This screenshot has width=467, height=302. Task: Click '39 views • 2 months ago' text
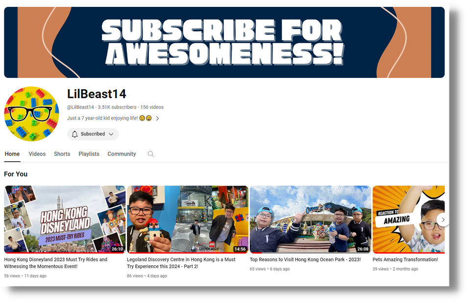point(395,269)
